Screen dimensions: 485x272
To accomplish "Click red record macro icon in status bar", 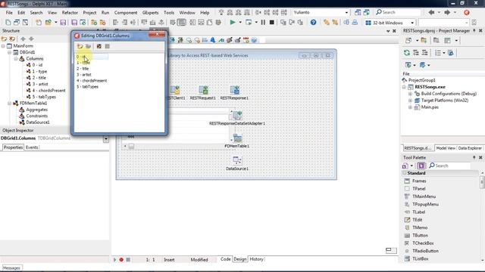I will pos(121,260).
